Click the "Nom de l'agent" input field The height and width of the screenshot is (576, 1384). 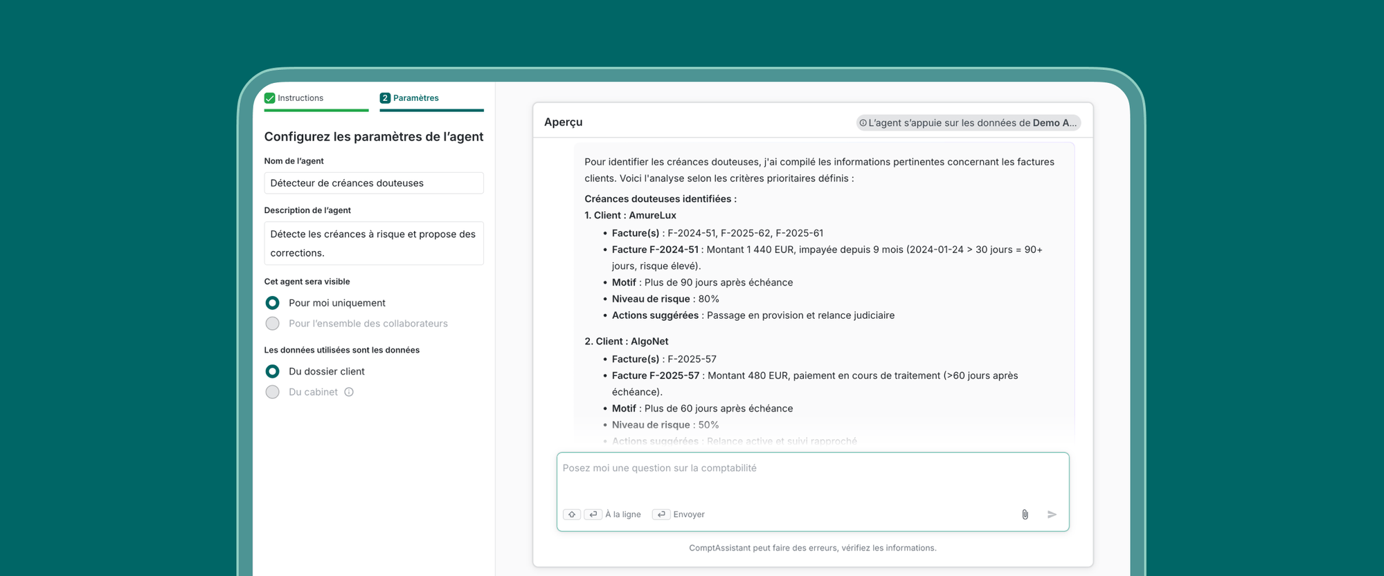pyautogui.click(x=374, y=183)
